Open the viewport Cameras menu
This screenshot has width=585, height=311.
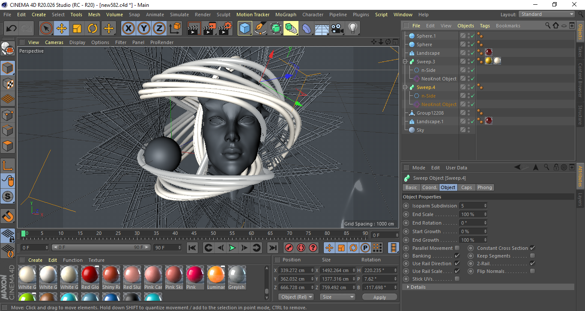coord(54,42)
